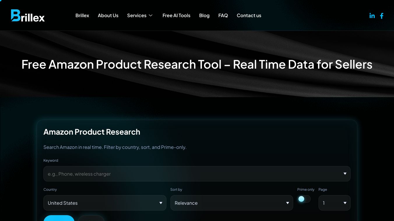Click the Sort by field label
The width and height of the screenshot is (394, 221).
tap(176, 190)
